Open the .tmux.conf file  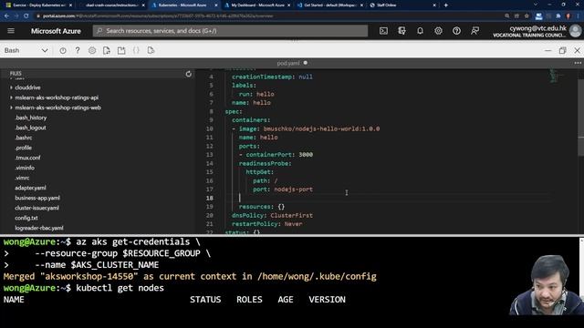[x=27, y=158]
